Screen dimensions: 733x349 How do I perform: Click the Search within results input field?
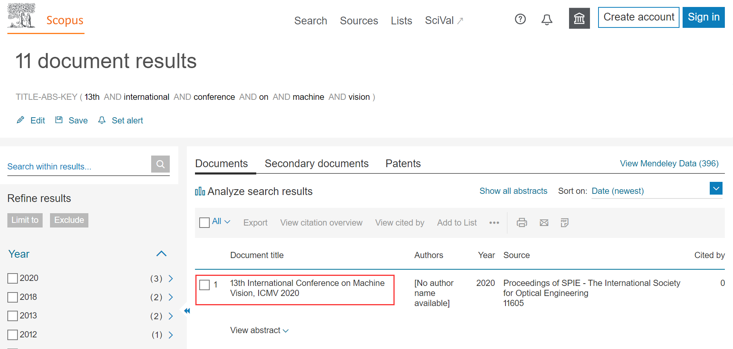coord(78,166)
